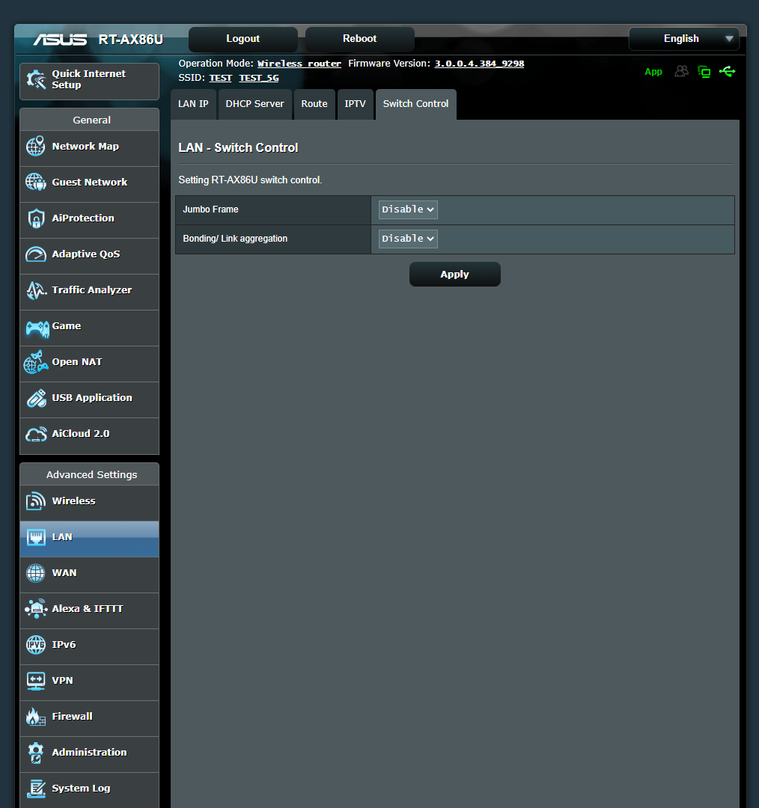759x808 pixels.
Task: Go to Administration settings
Action: pyautogui.click(x=89, y=754)
